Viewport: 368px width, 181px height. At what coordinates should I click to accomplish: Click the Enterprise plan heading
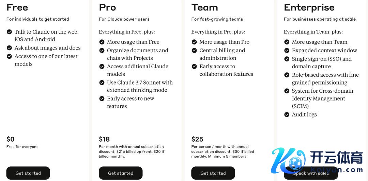[309, 7]
